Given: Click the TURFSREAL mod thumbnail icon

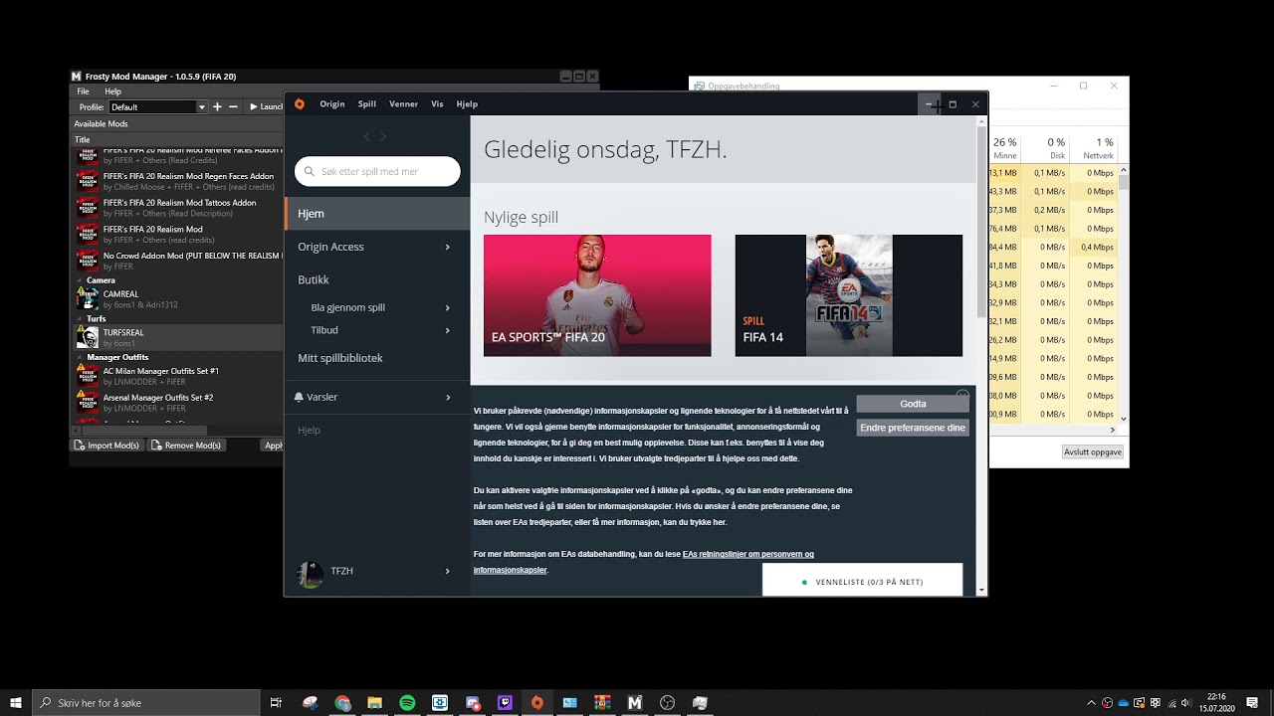Looking at the screenshot, I should (88, 336).
